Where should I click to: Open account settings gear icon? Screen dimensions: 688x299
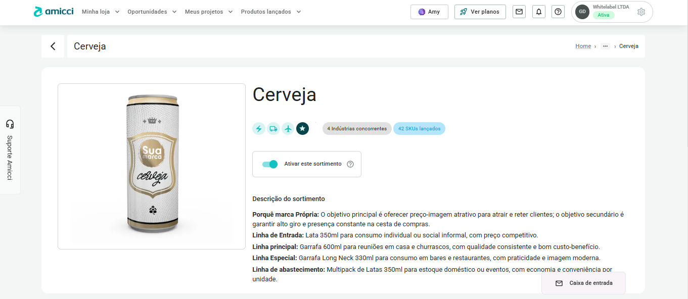click(641, 12)
